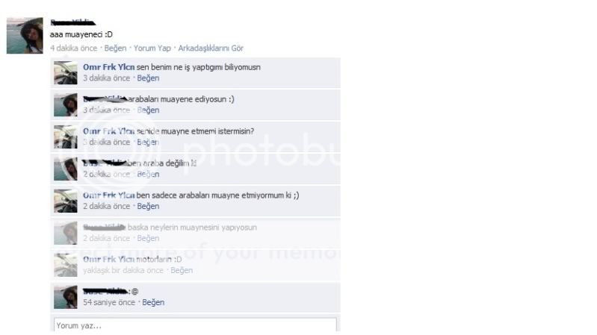Open Yorum Yap under the main post
597x335 pixels.
pyautogui.click(x=152, y=48)
